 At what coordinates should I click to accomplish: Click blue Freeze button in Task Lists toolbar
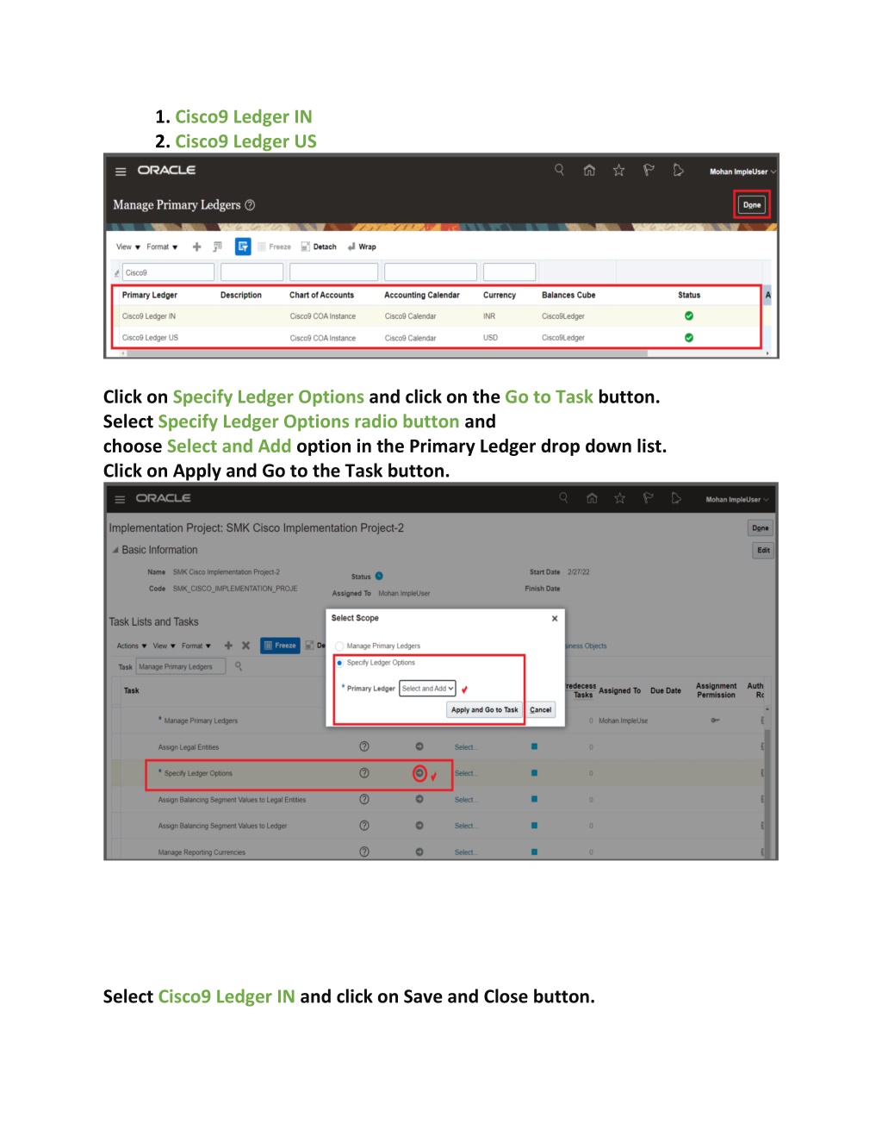[x=280, y=646]
